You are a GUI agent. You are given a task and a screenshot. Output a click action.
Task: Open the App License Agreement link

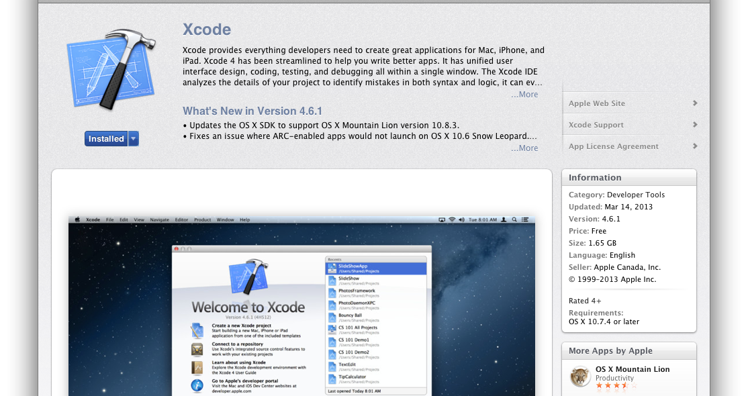614,146
